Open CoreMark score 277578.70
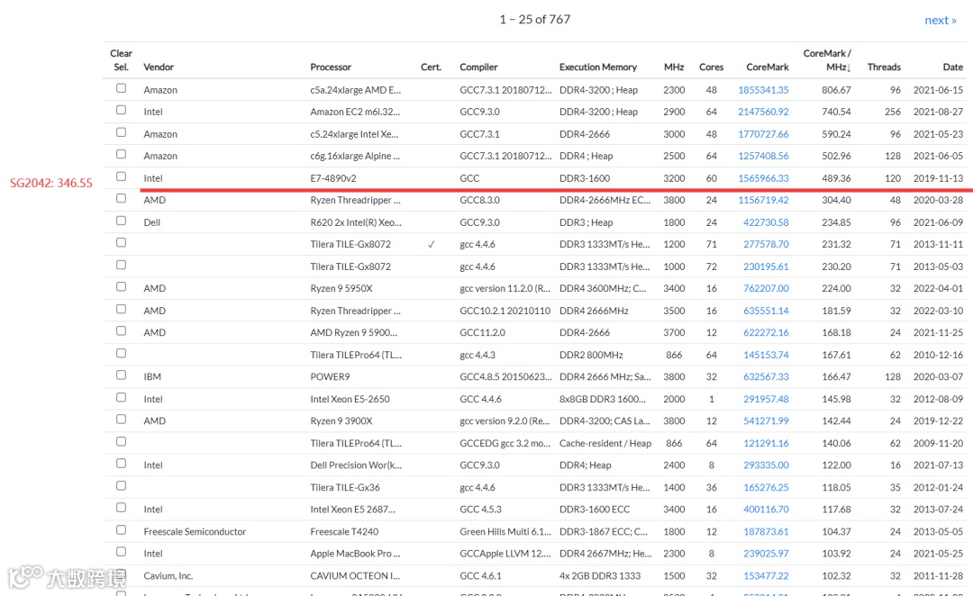The height and width of the screenshot is (596, 973). click(766, 244)
